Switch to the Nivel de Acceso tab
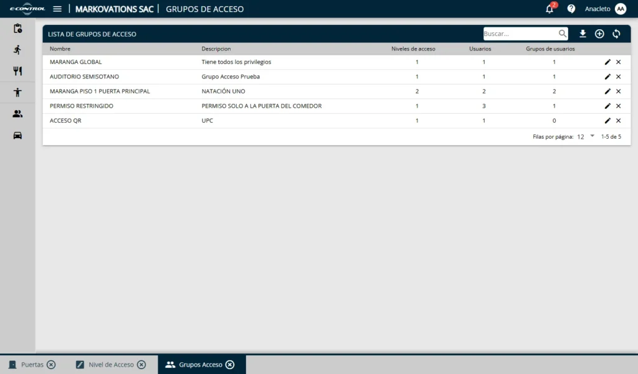The height and width of the screenshot is (374, 638). 111,365
